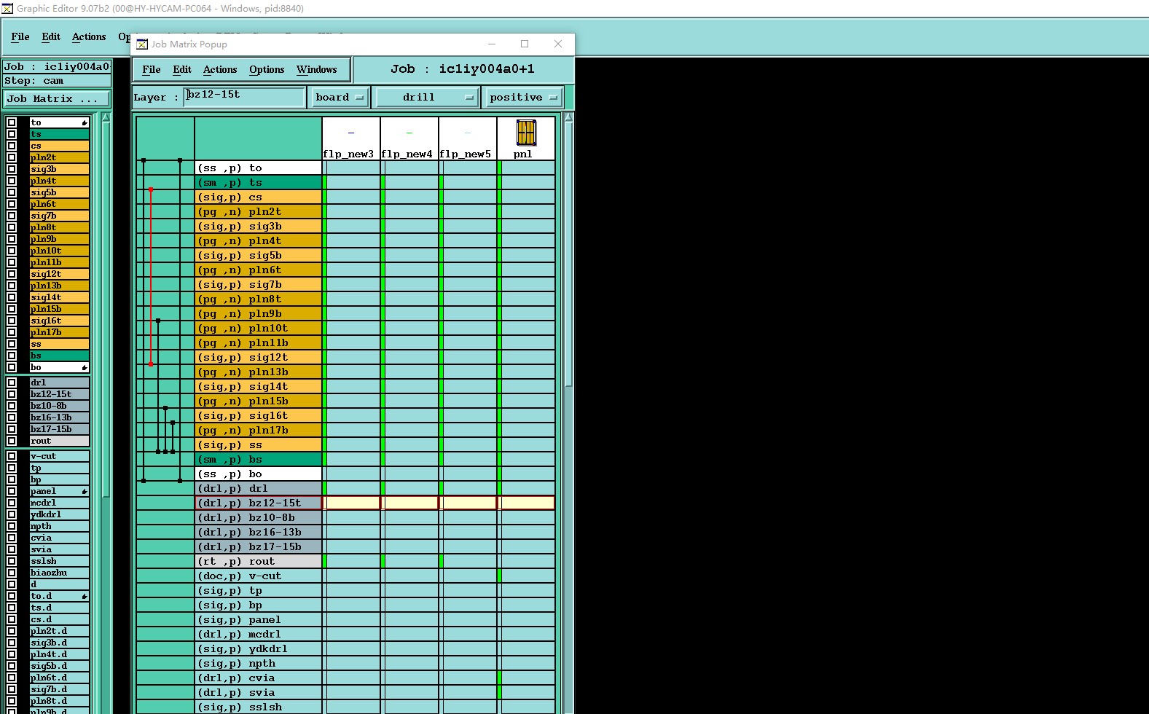Toggle the checkbox beside layer 'rout'

pos(12,441)
